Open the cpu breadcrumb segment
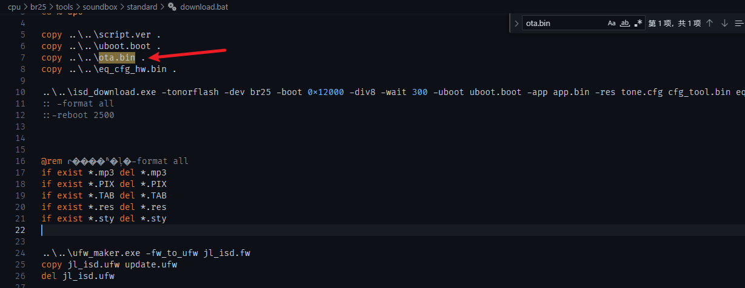 (x=14, y=7)
